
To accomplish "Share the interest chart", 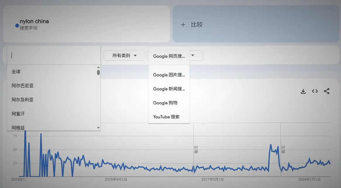I will click(x=327, y=91).
